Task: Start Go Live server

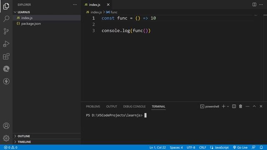Action: click(240, 147)
